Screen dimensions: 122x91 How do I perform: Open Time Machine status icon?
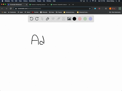coord(87,1)
